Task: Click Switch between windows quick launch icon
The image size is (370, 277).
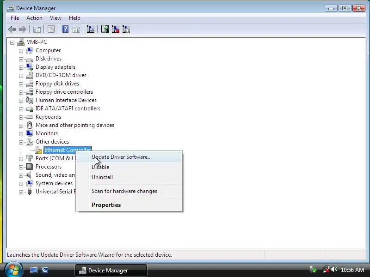Action: click(44, 270)
